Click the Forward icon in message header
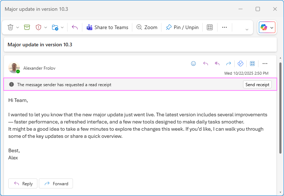The image size is (284, 196). tap(229, 64)
